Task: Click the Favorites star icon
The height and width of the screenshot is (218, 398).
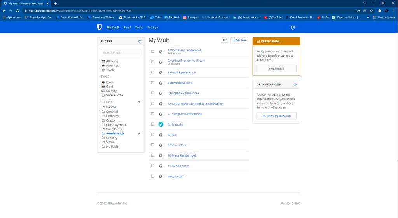Action: pos(103,65)
